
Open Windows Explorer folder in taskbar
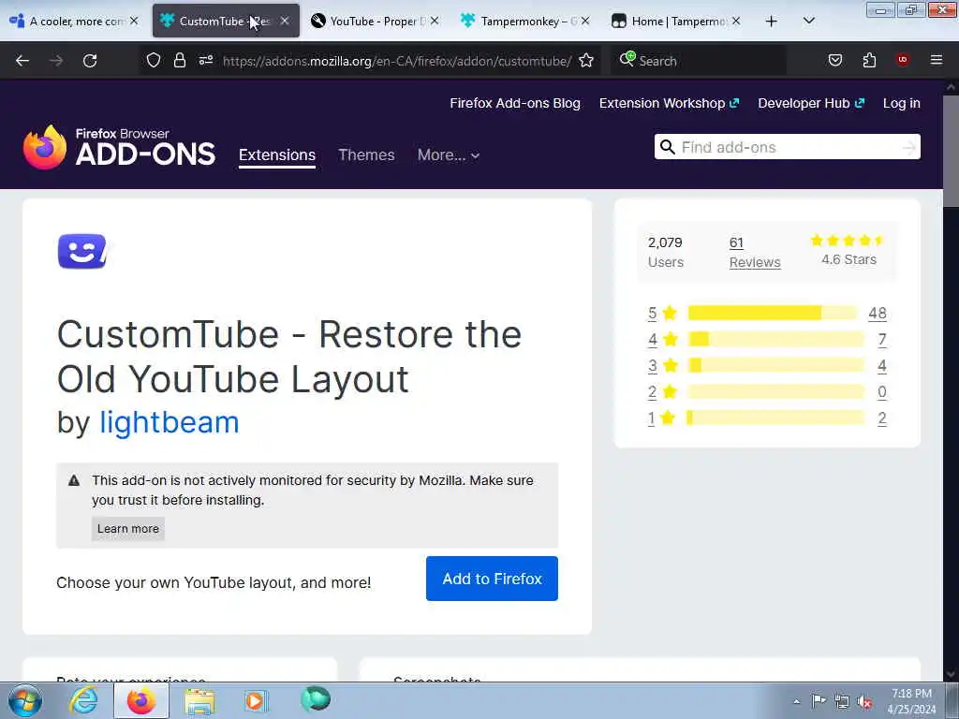point(199,701)
